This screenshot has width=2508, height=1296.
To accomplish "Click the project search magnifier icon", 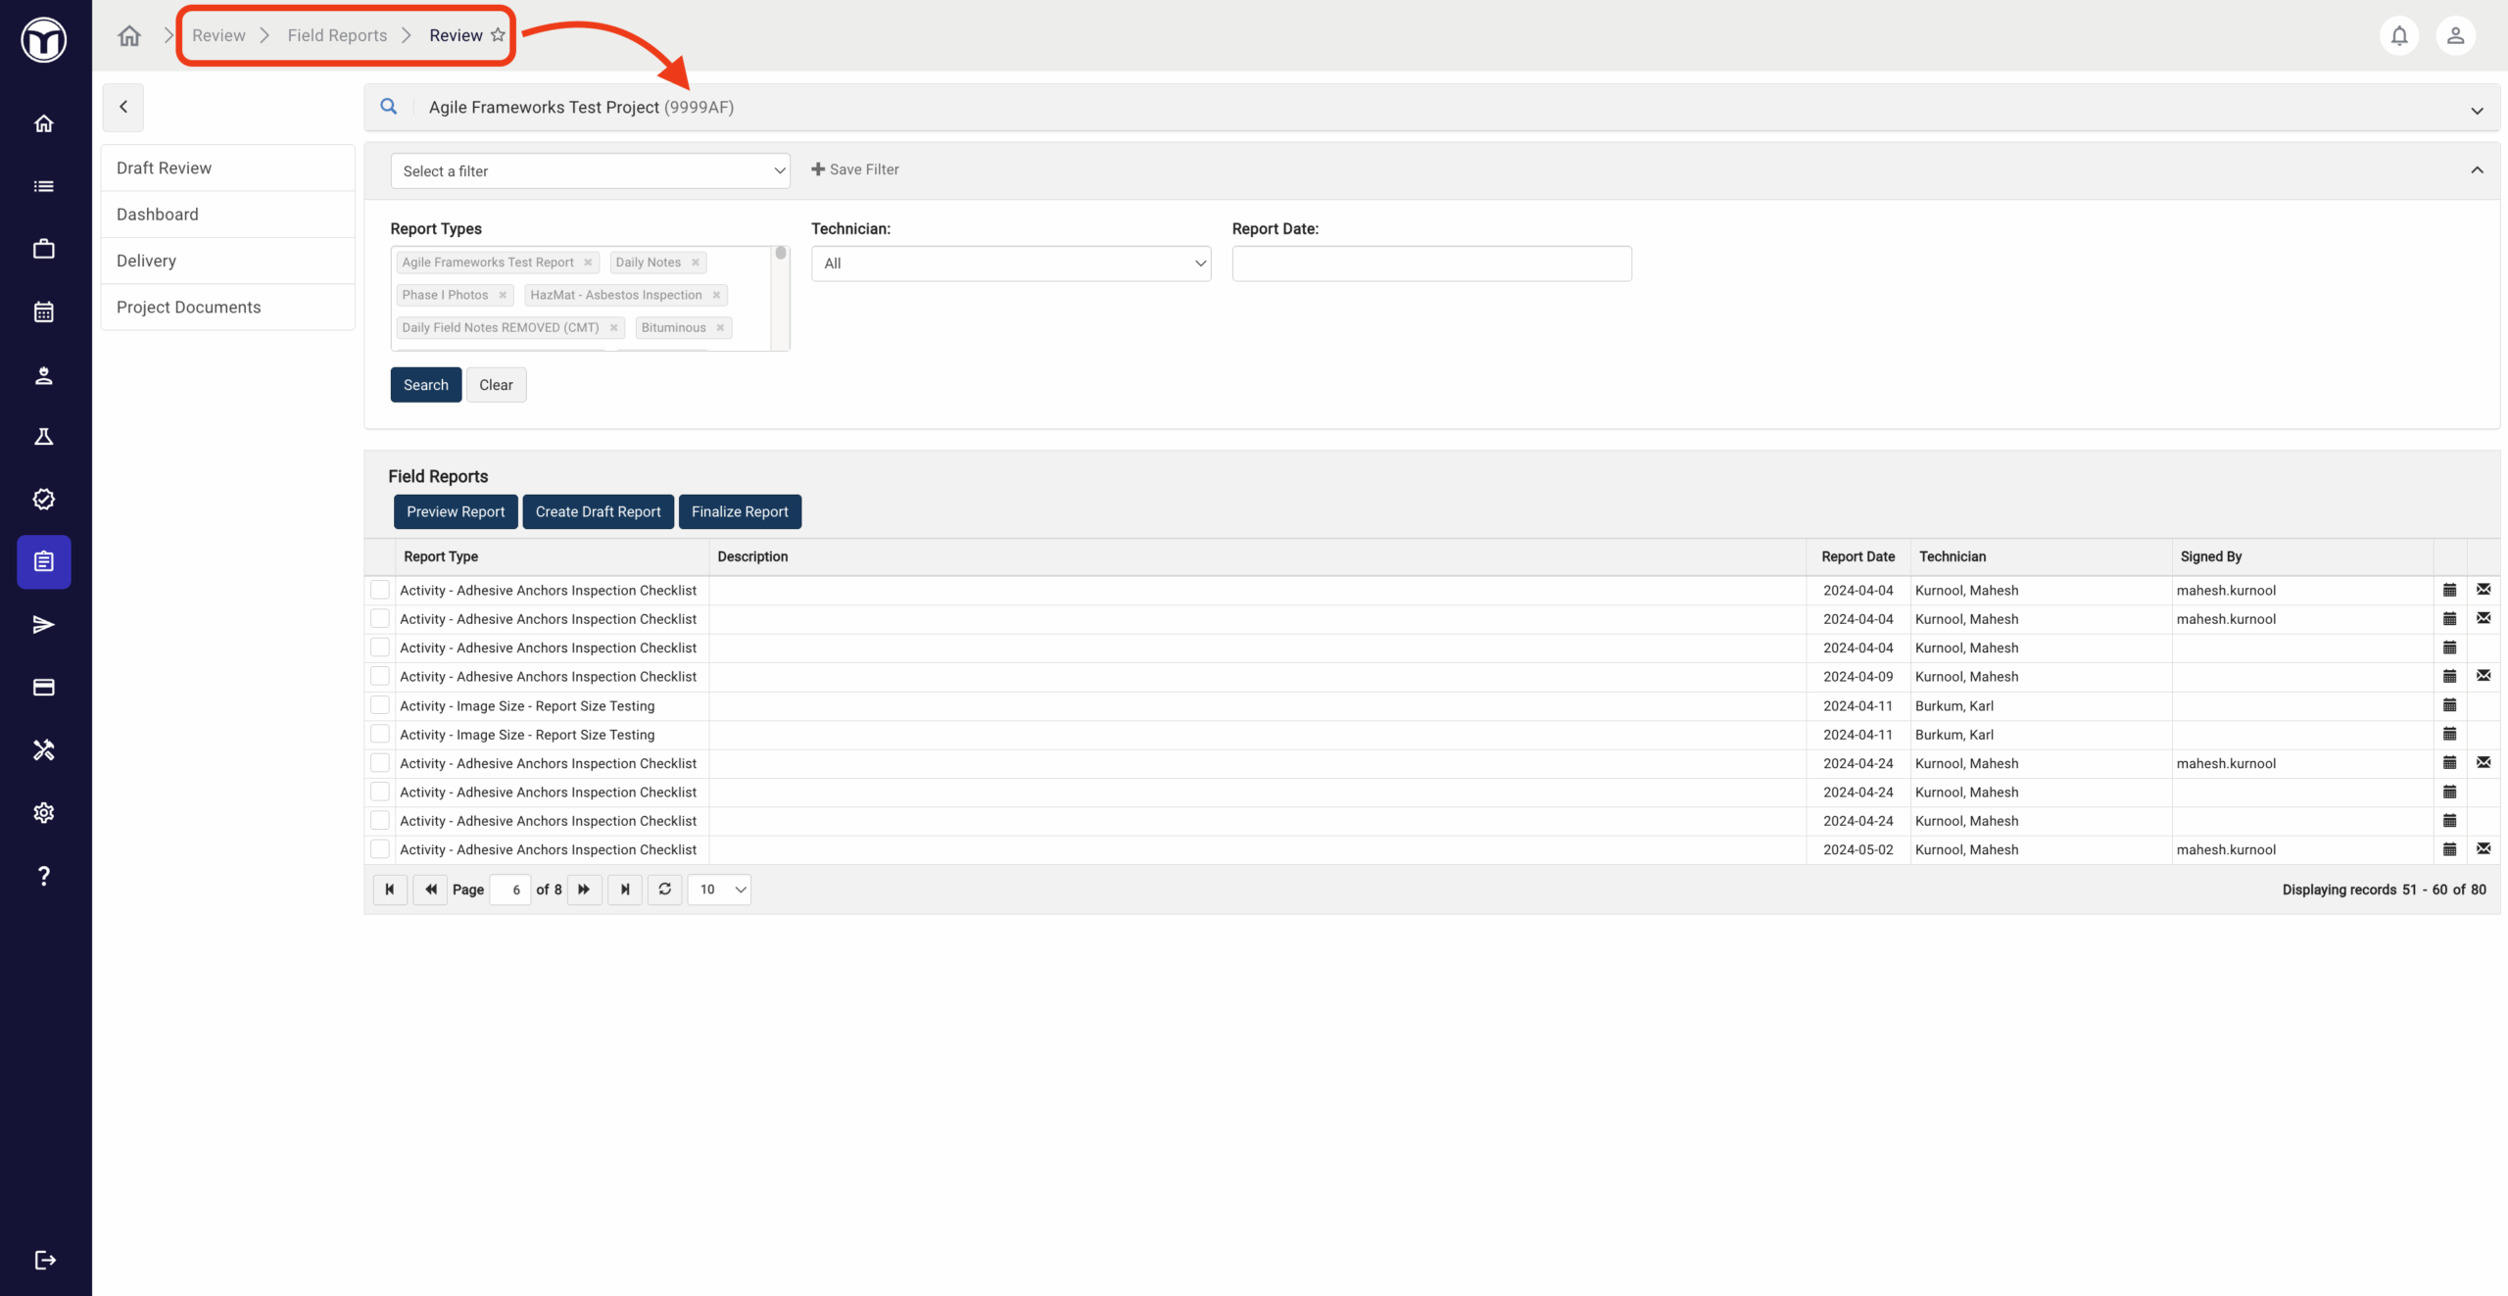I will (389, 107).
